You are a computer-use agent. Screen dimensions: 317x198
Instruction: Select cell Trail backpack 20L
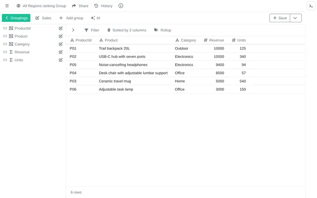[114, 49]
